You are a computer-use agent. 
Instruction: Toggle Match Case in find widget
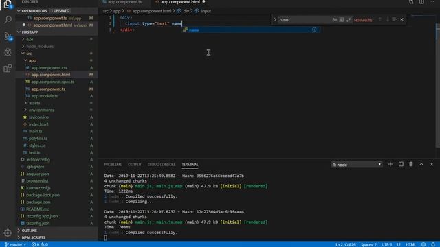coord(335,20)
